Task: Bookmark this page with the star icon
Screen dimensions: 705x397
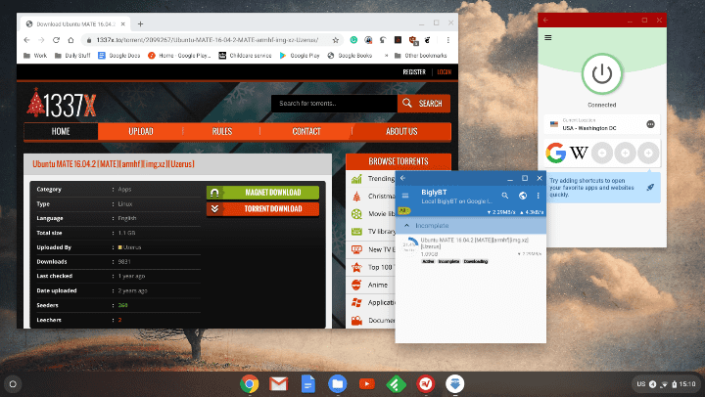Action: (335, 40)
